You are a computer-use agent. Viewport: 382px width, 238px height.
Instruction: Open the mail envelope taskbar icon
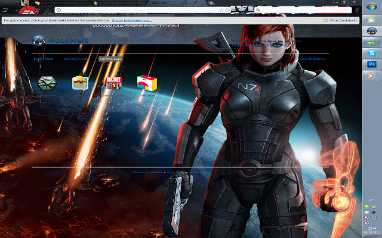(372, 20)
